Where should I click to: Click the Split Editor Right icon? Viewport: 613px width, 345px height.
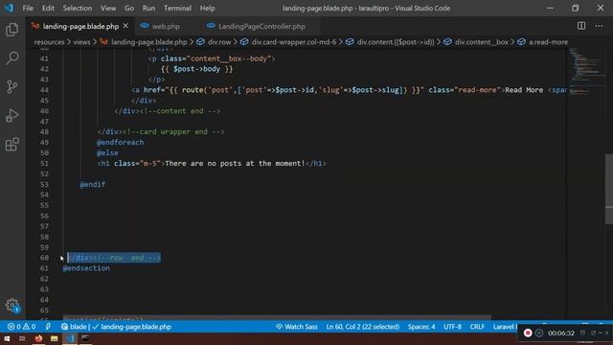pyautogui.click(x=581, y=26)
